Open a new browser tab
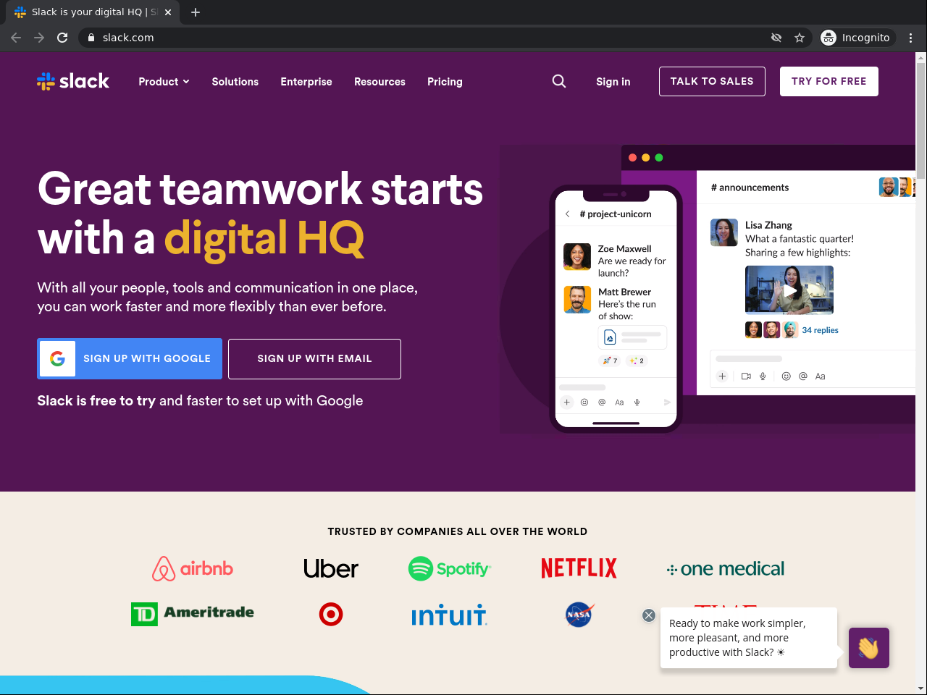This screenshot has width=927, height=695. click(x=196, y=12)
